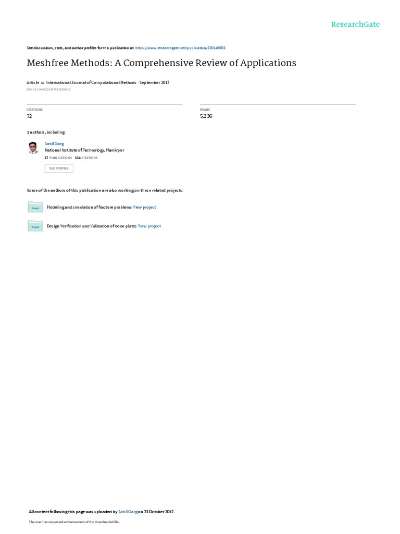
Task: Open Sahil Garg's author name link
Action: 54,144
